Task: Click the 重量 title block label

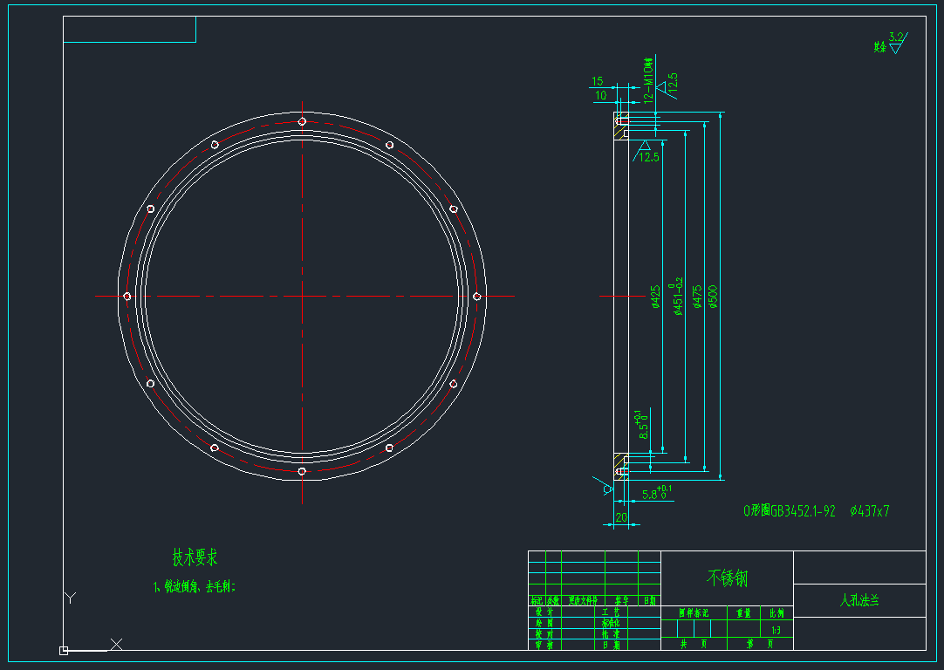Action: click(x=743, y=612)
